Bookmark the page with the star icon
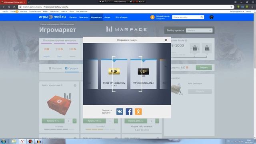The height and width of the screenshot is (144, 256). [231, 7]
